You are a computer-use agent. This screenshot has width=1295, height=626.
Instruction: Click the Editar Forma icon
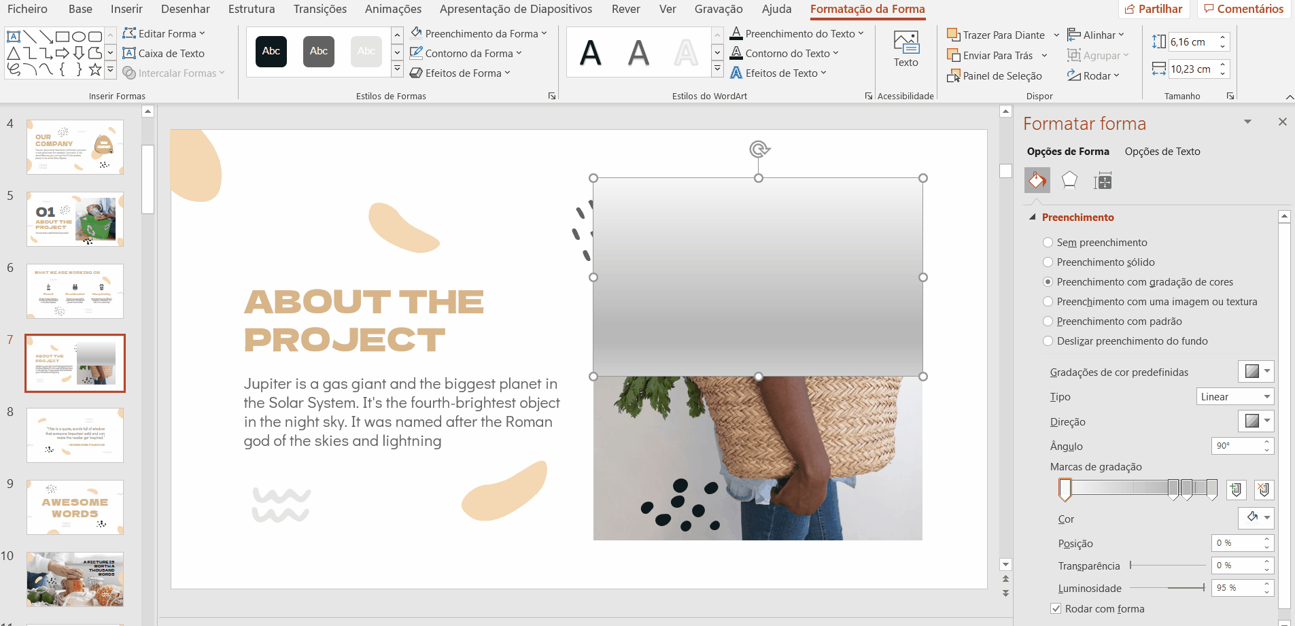[x=129, y=33]
